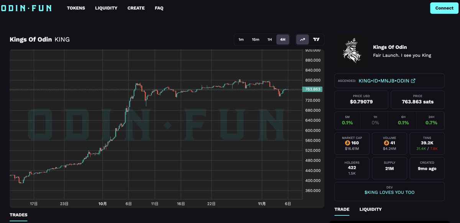Select the 1H change cell showing 0%
Screen dimensions: 460x223
coord(375,120)
